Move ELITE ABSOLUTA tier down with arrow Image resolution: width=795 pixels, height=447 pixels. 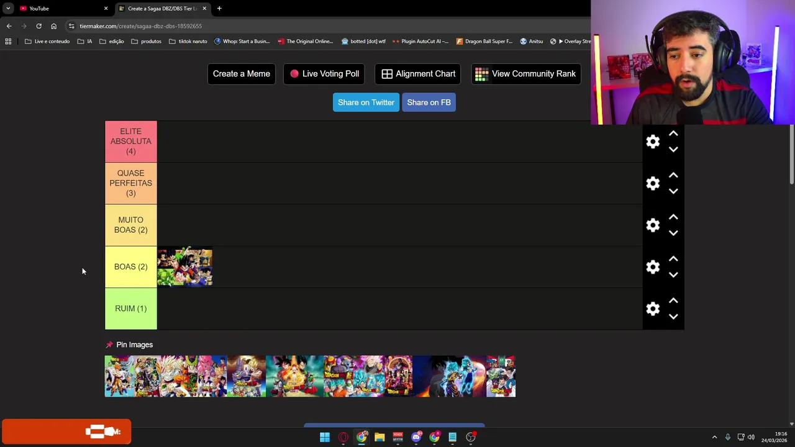[673, 150]
